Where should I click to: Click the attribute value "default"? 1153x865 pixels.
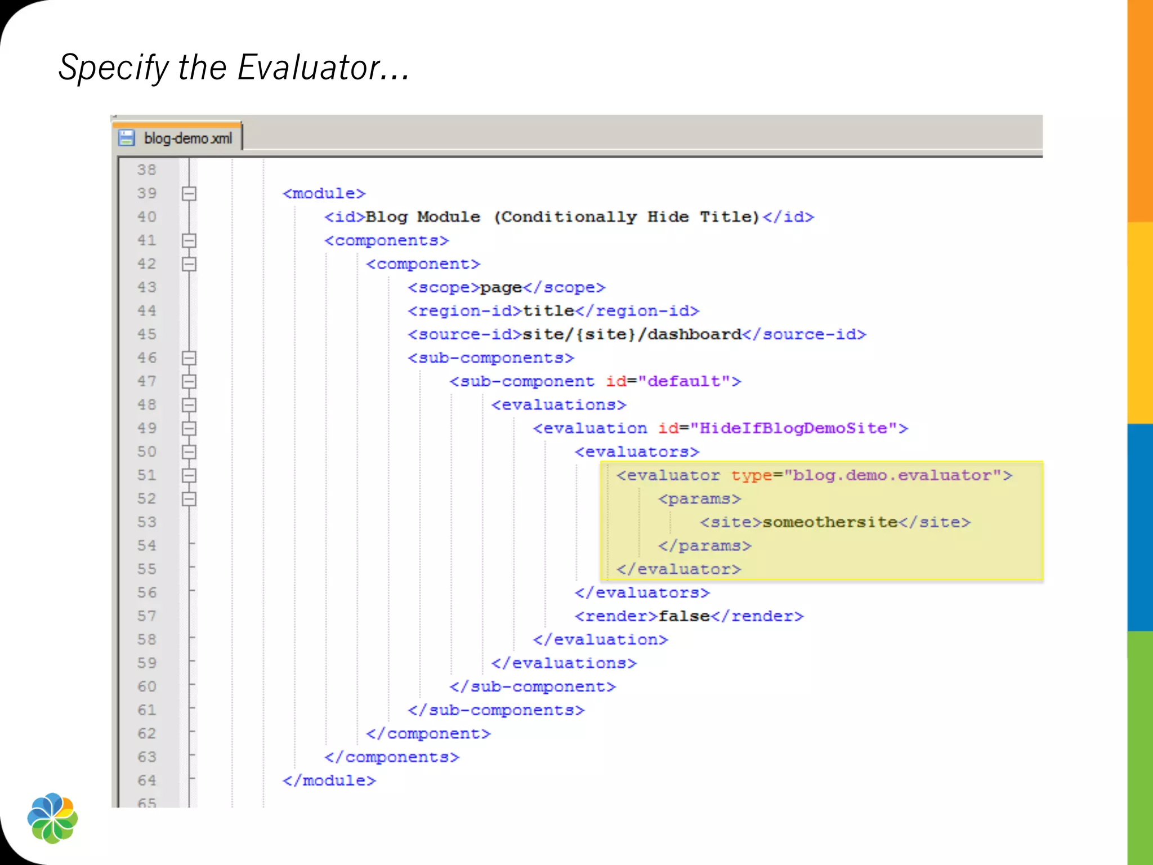click(684, 381)
